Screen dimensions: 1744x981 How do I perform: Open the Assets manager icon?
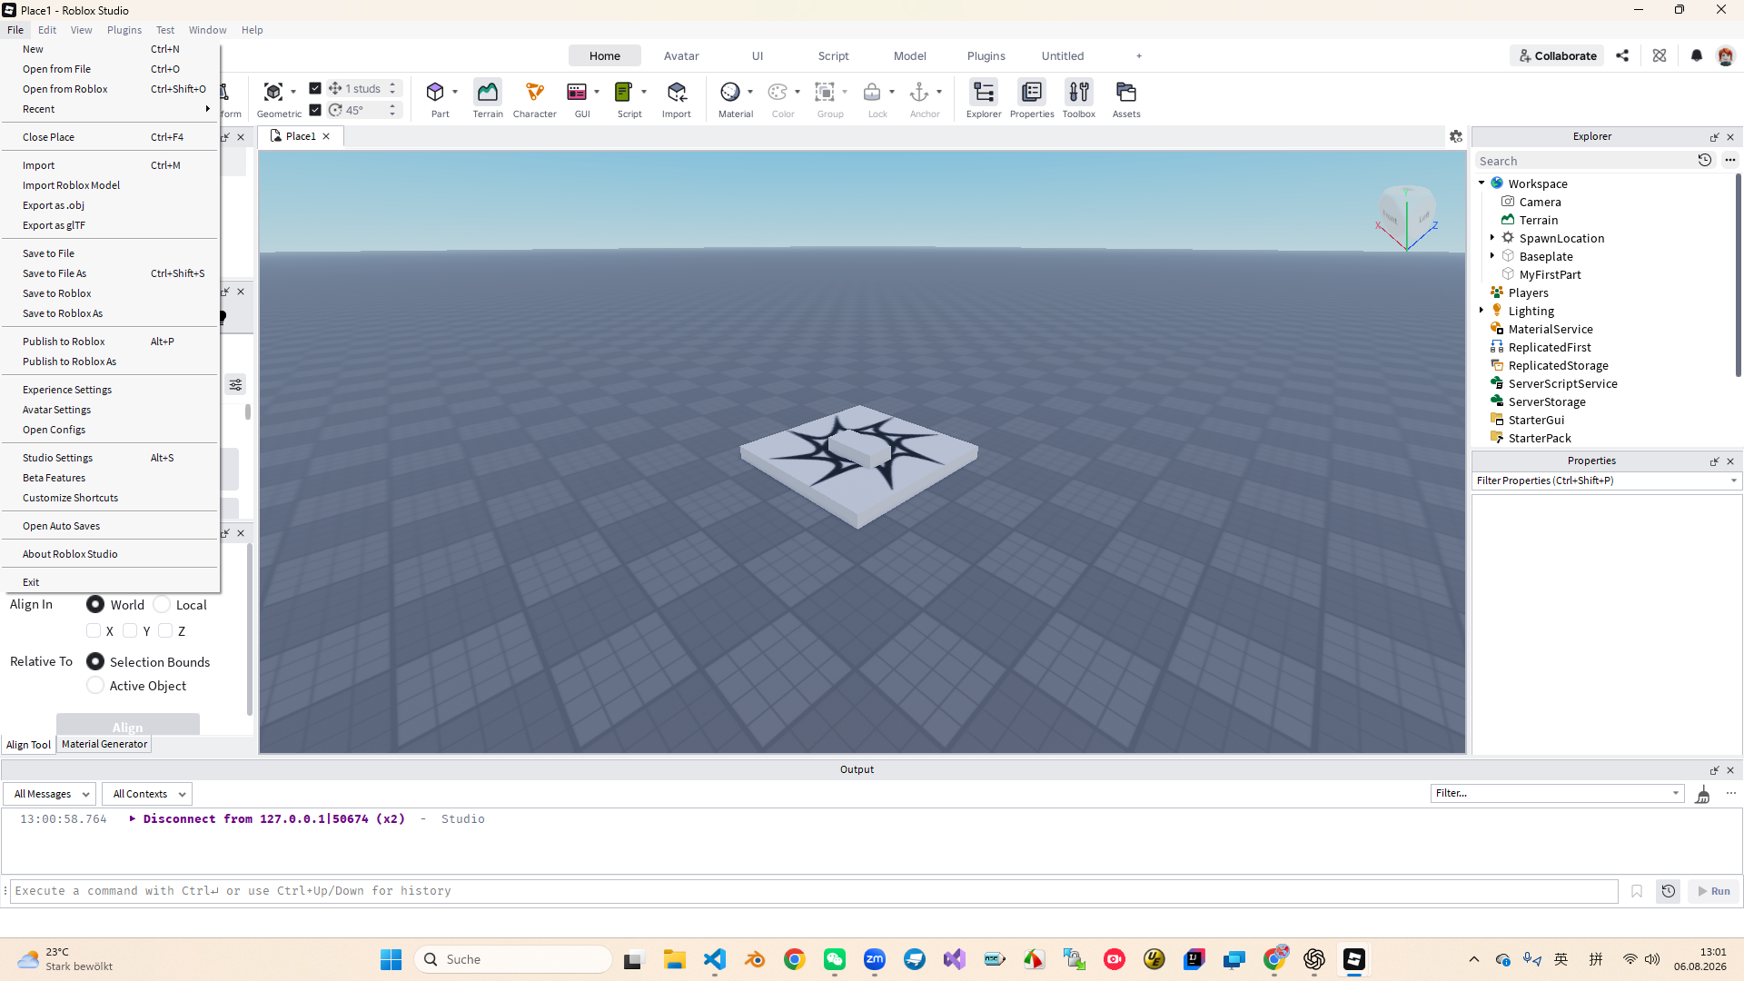click(x=1126, y=92)
